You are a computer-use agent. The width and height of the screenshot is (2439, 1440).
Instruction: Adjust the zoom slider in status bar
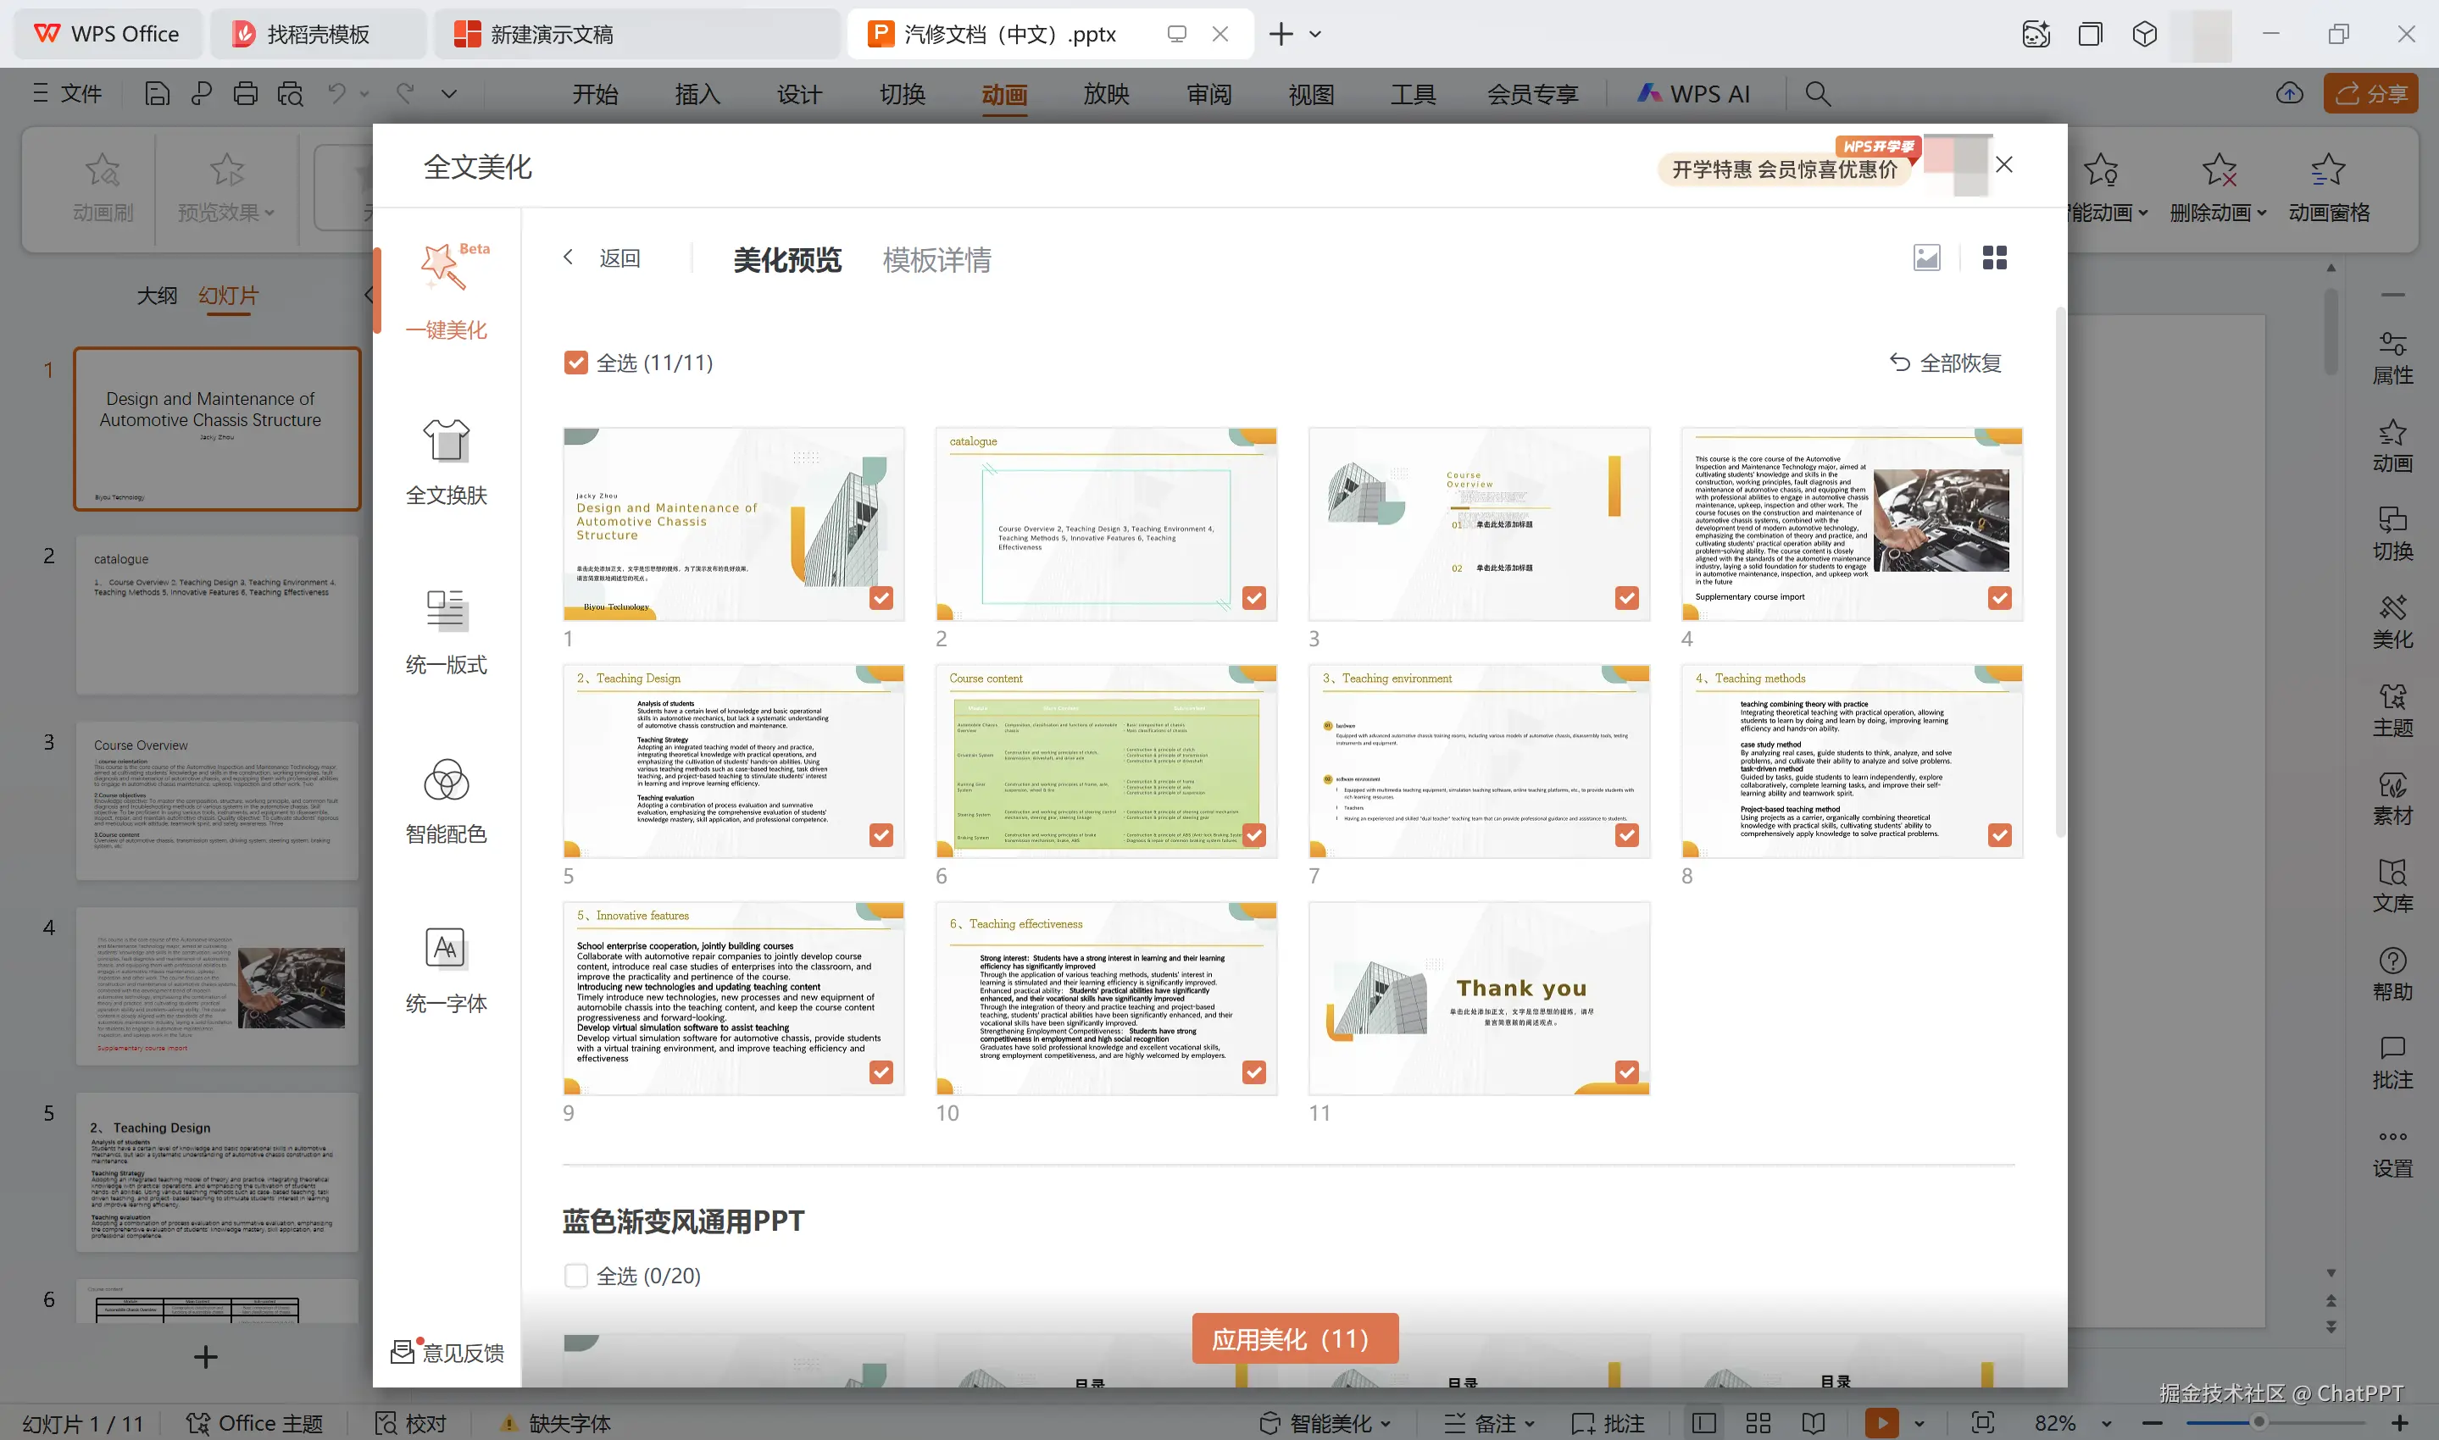coord(2258,1422)
